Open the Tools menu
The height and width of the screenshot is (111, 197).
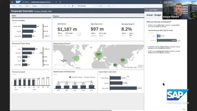(27, 6)
